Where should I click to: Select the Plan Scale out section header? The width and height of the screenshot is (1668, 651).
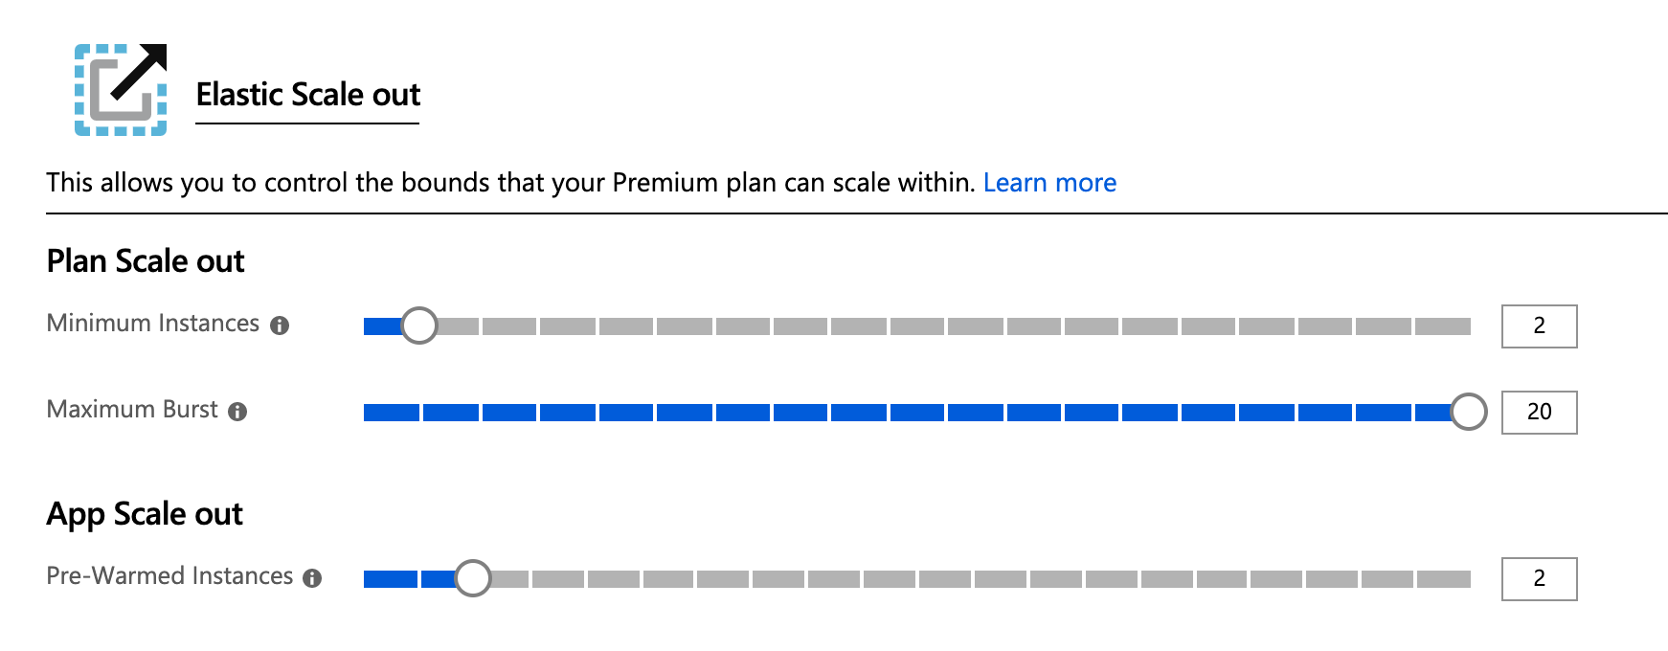tap(146, 259)
